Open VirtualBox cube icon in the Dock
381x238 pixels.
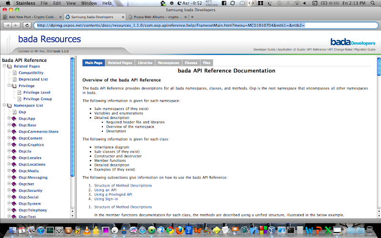pyautogui.click(x=271, y=230)
